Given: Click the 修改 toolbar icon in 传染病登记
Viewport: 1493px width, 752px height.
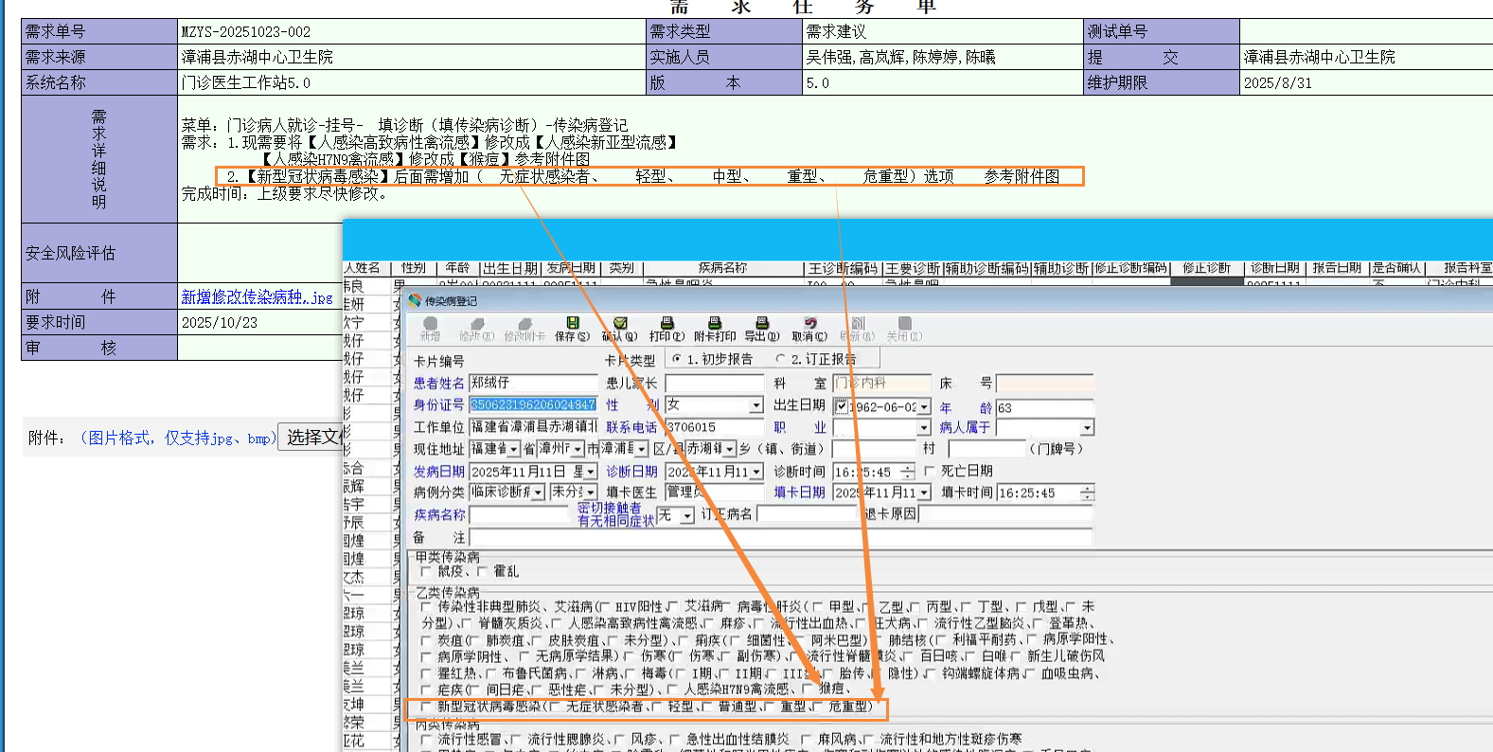Looking at the screenshot, I should (477, 323).
